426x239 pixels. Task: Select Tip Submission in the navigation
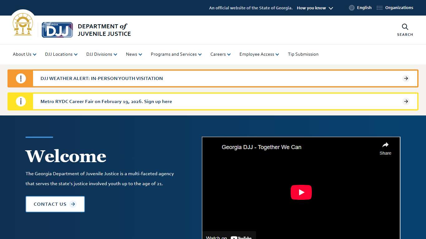tap(303, 54)
